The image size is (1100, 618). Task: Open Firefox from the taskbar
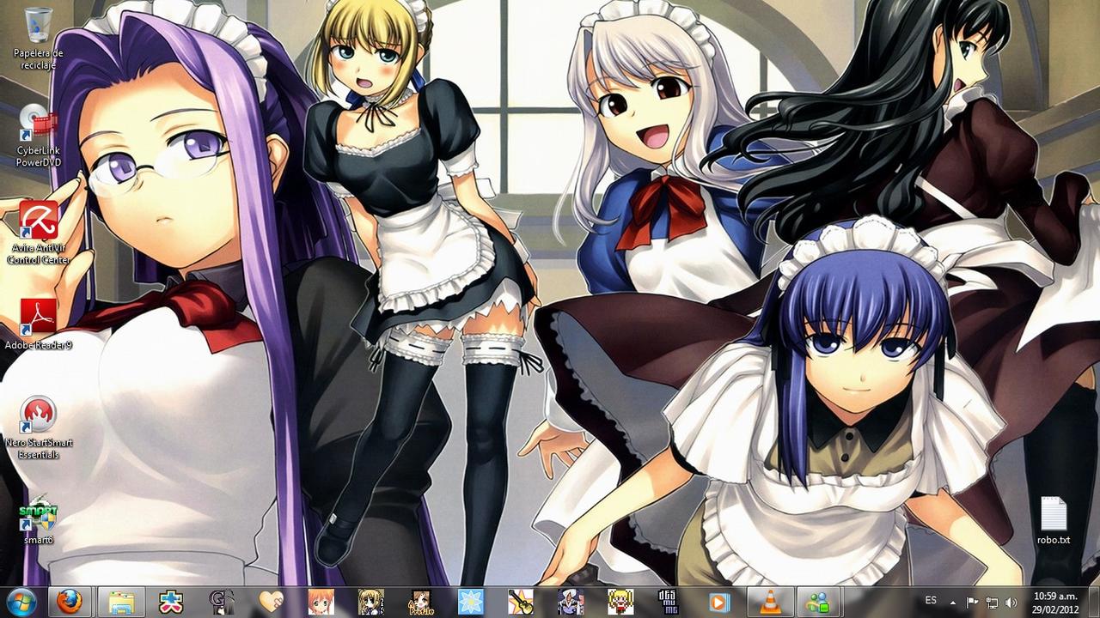tap(70, 601)
